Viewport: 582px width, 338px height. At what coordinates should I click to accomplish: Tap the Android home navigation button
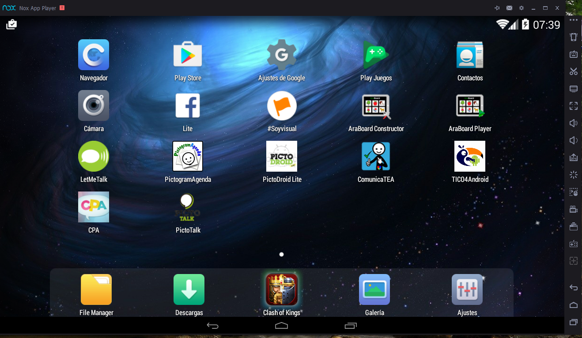(281, 326)
